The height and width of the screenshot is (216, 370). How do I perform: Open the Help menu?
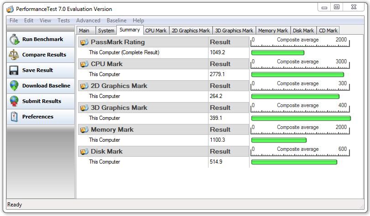click(138, 21)
